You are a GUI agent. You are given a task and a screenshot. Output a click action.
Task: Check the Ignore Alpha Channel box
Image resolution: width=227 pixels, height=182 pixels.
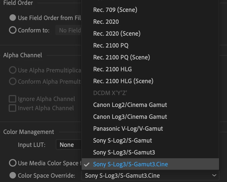pos(12,99)
